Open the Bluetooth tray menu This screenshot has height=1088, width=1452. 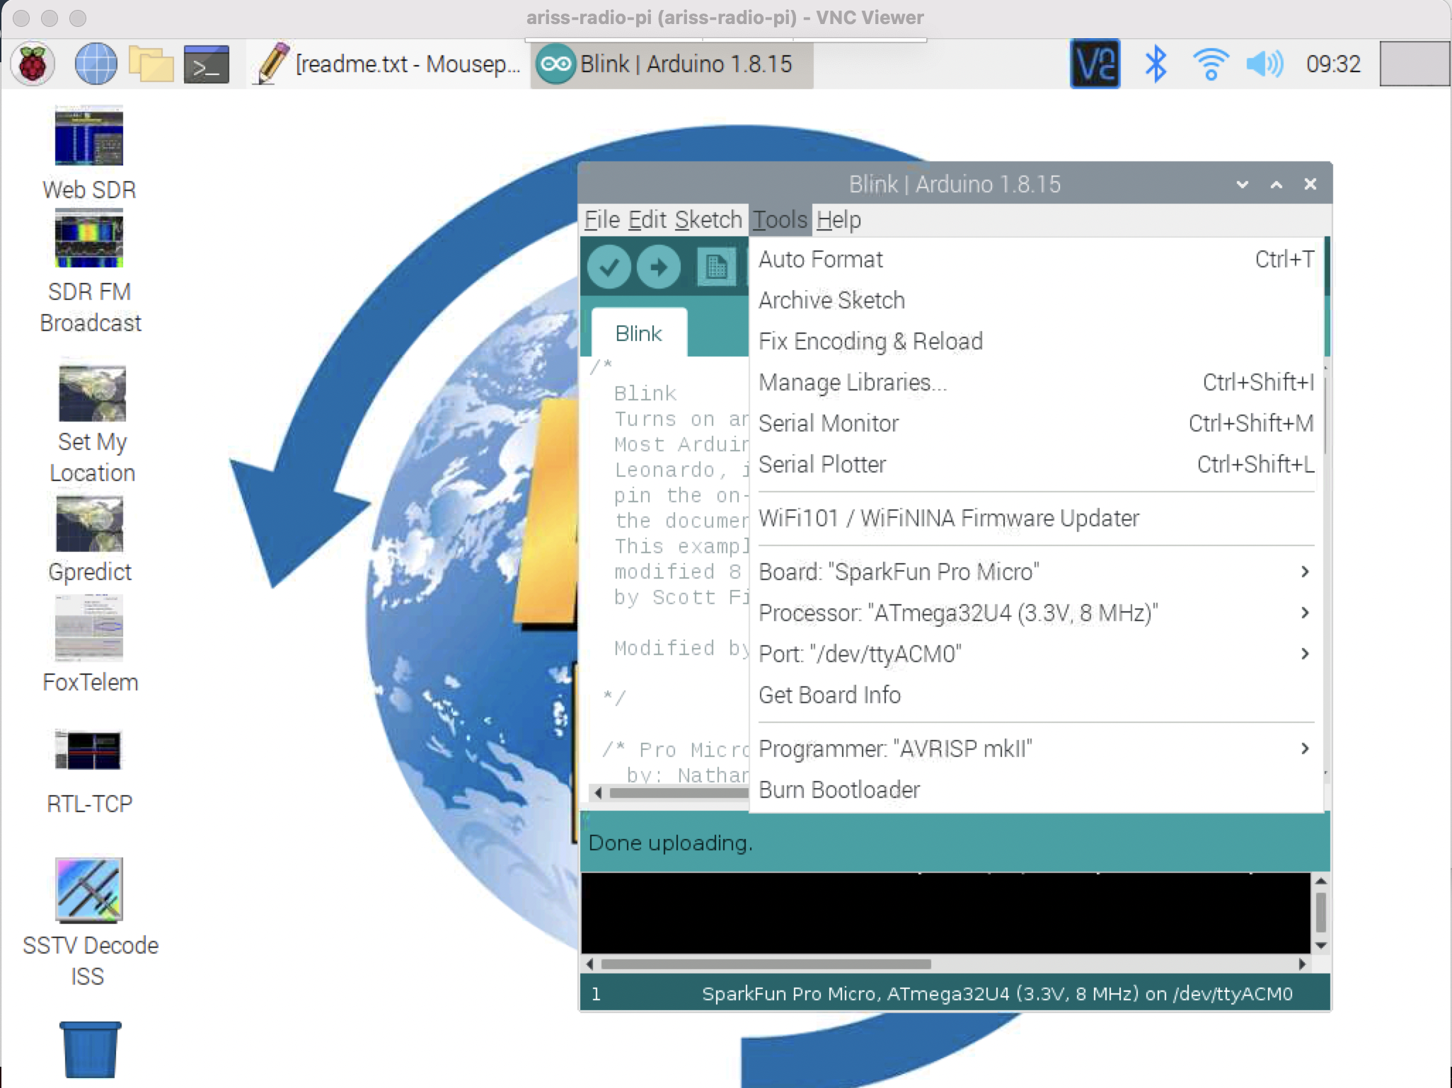1156,64
